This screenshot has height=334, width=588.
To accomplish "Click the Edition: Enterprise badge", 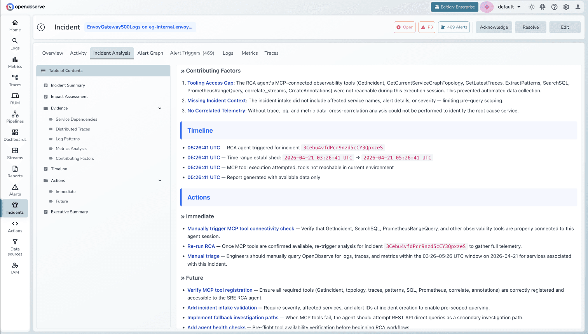I will click(x=454, y=7).
